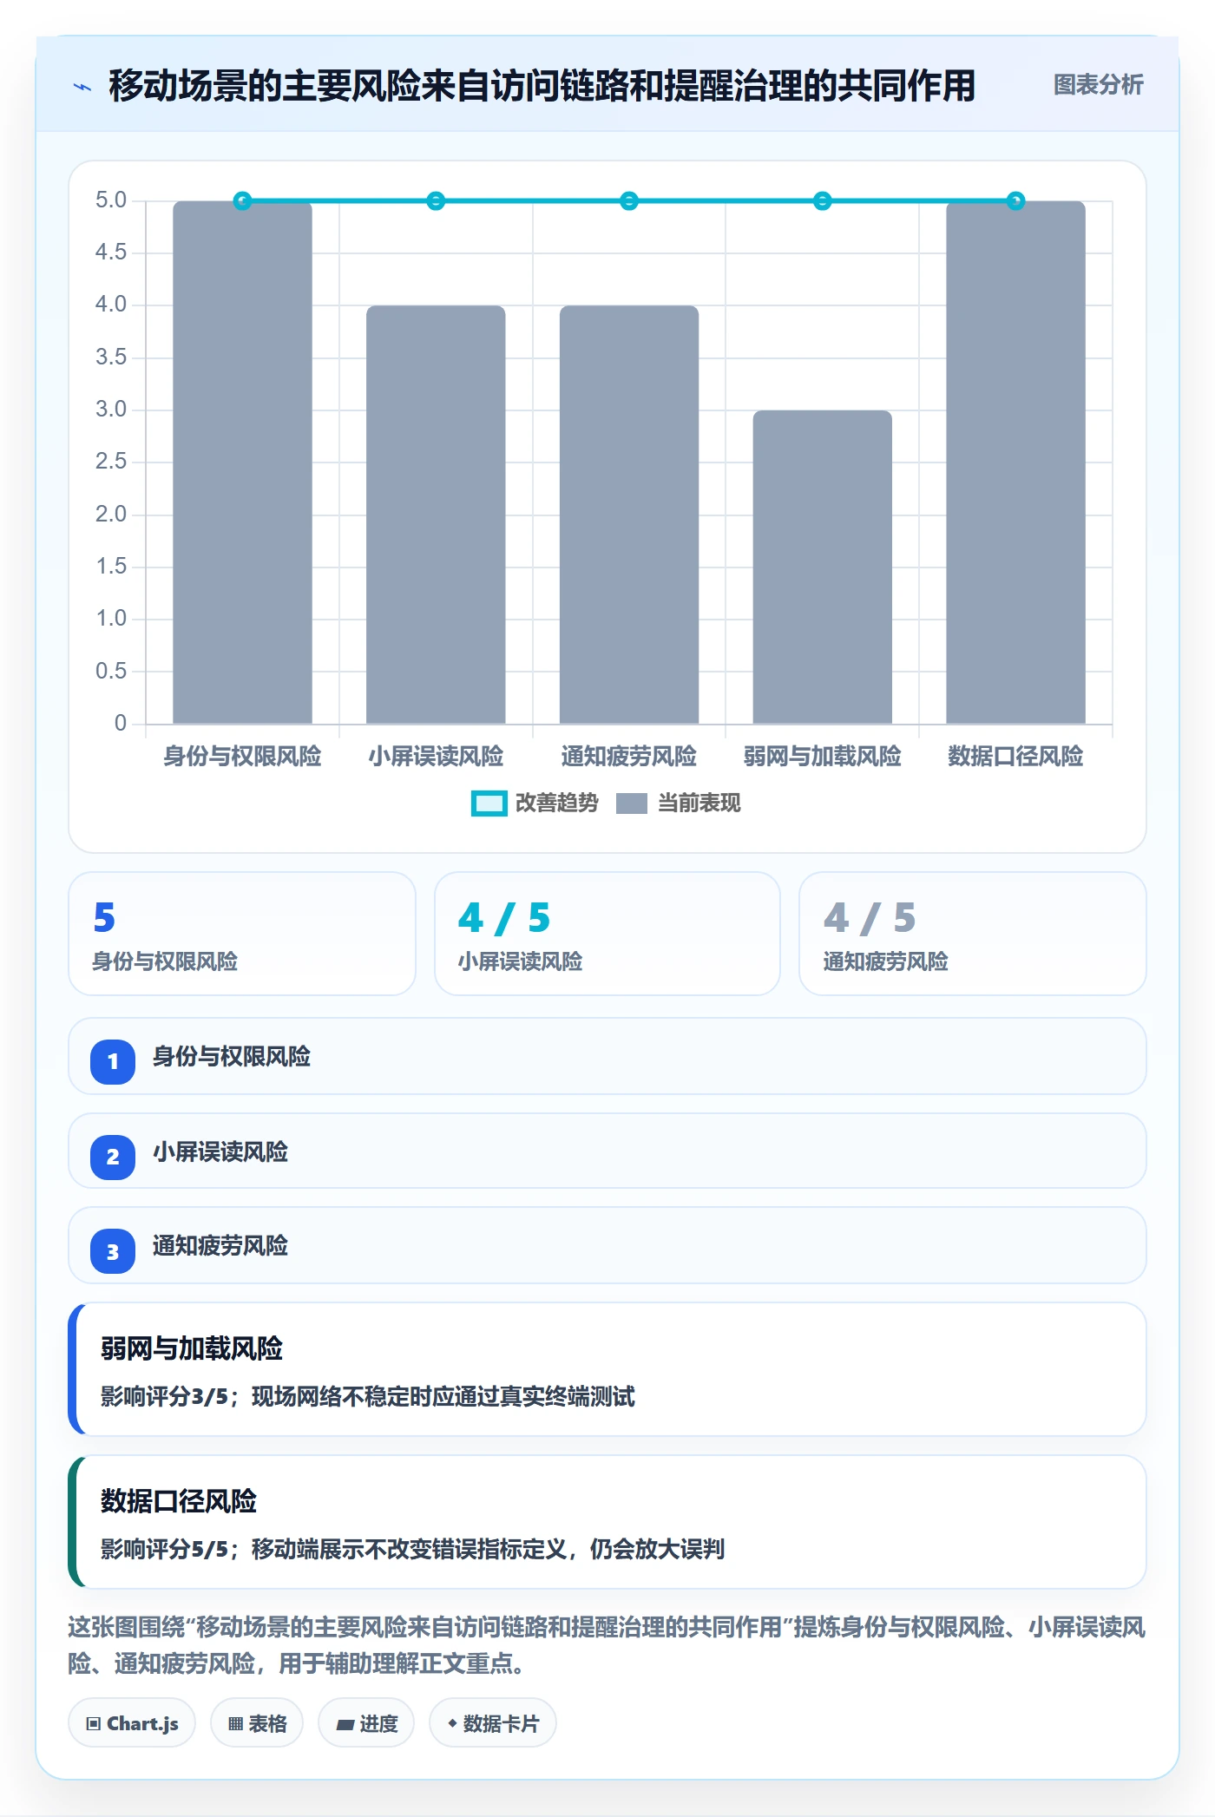Viewport: 1215px width, 1817px height.
Task: Click the line point above 小屏误读风险
Action: [436, 201]
